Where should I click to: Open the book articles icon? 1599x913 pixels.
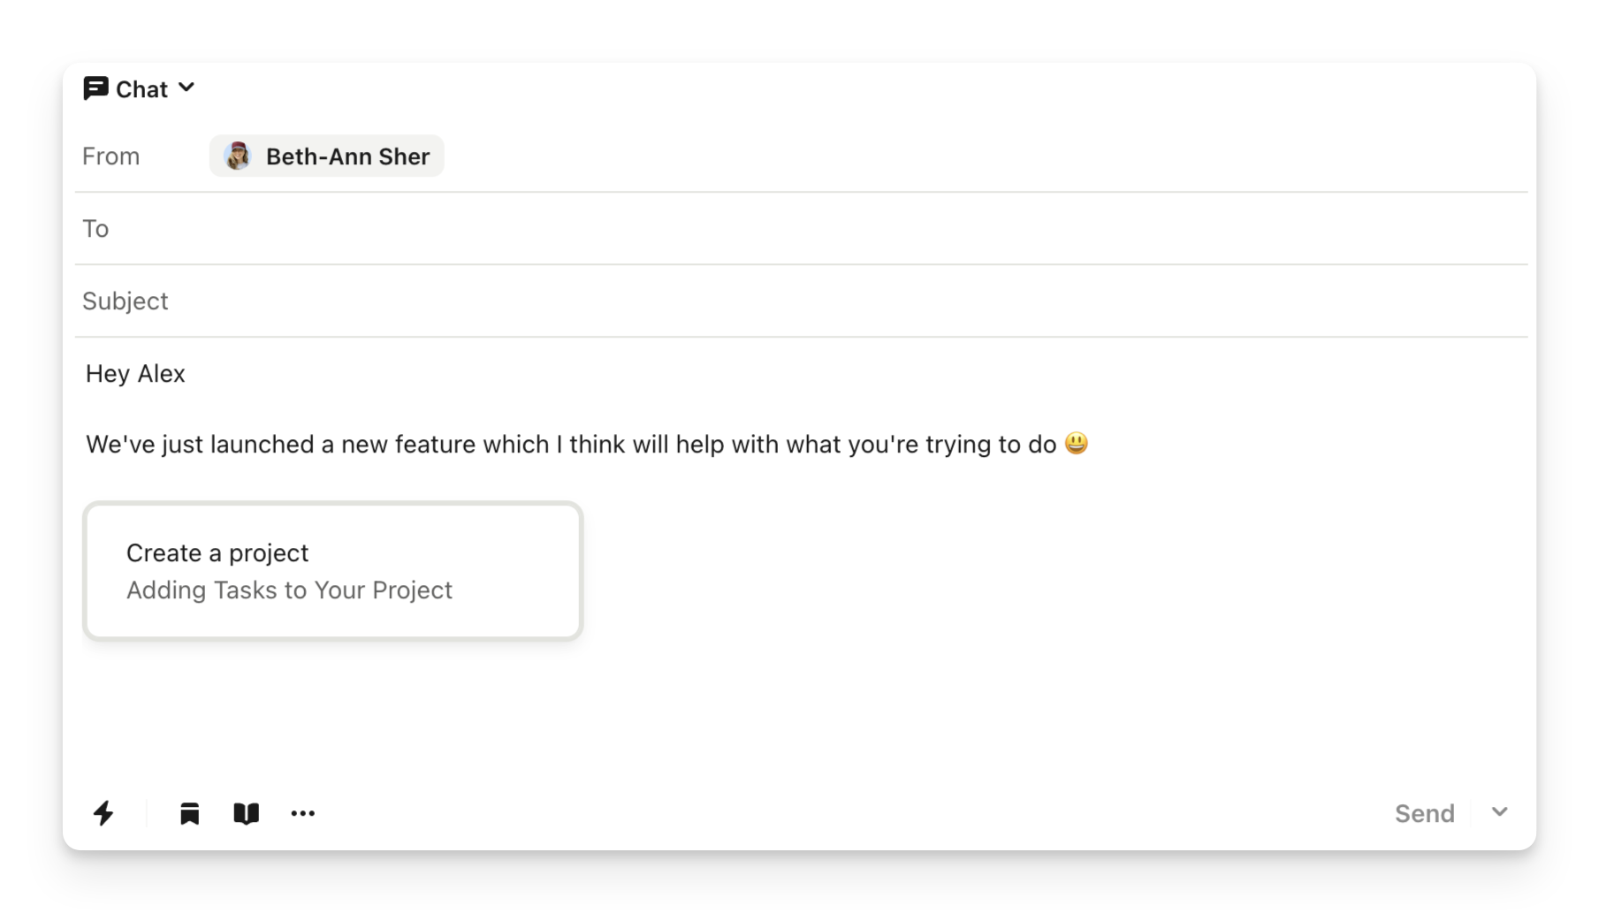[x=246, y=813]
